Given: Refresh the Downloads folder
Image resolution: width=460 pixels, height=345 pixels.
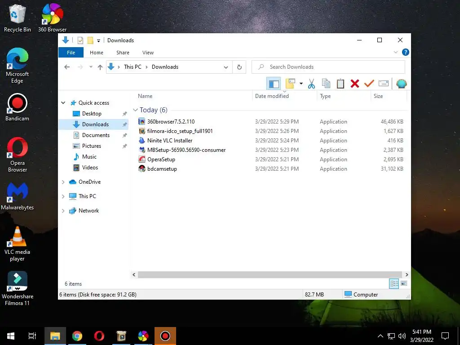Looking at the screenshot, I should click(239, 67).
